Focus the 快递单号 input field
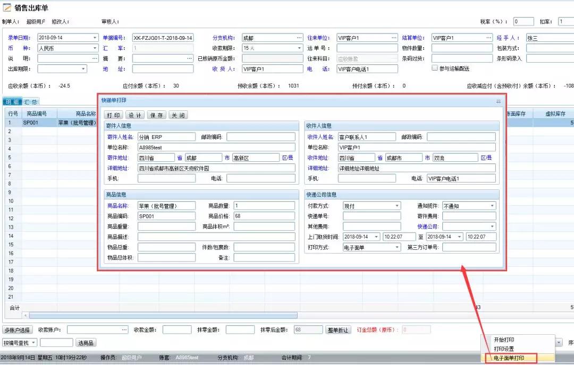Viewport: 574px width, 365px height. (372, 216)
